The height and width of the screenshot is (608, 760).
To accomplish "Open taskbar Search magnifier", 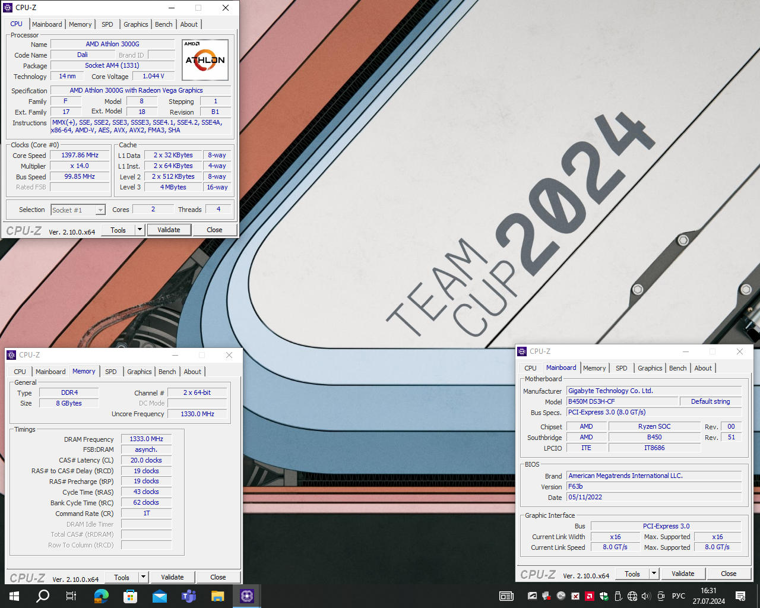I will 43,596.
